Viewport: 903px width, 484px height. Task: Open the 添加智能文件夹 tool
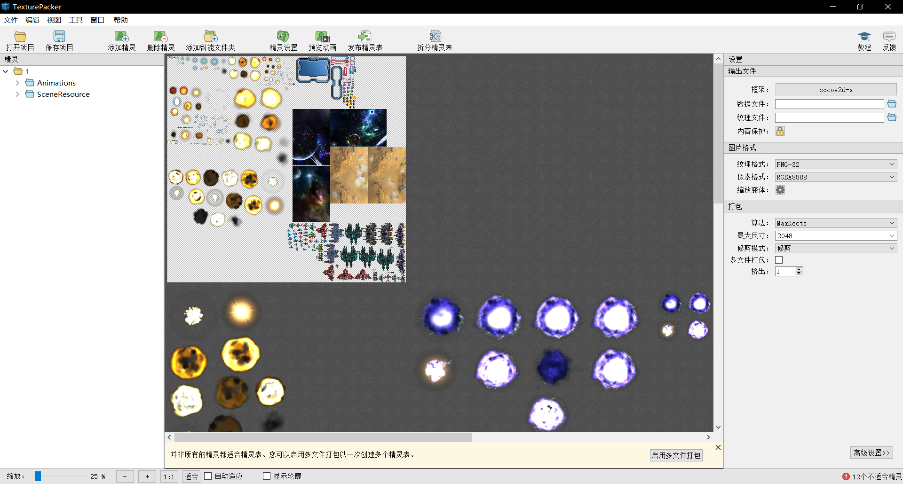[x=210, y=40]
